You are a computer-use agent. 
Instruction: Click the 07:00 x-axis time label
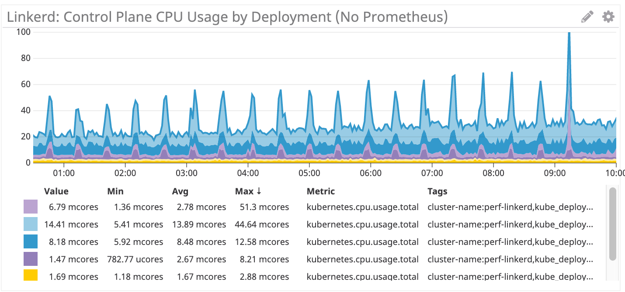[x=432, y=173]
